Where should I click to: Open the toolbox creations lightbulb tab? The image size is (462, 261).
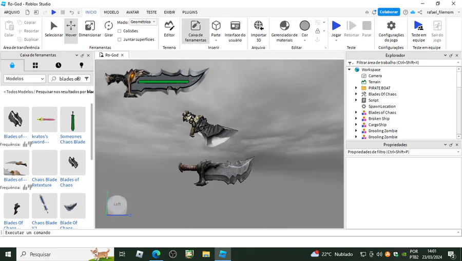(x=81, y=65)
